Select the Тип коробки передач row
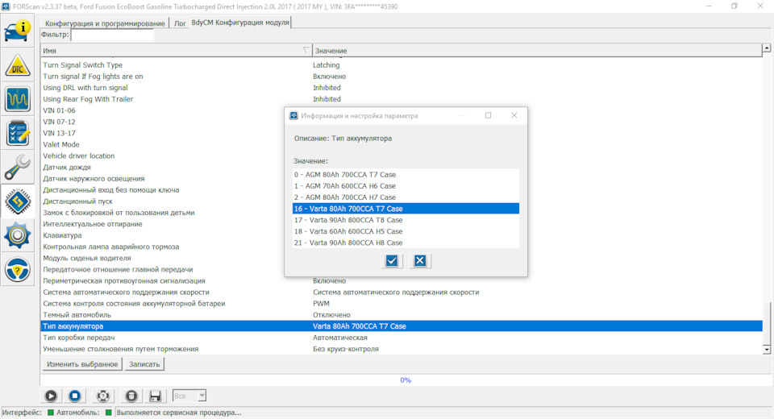 point(402,338)
